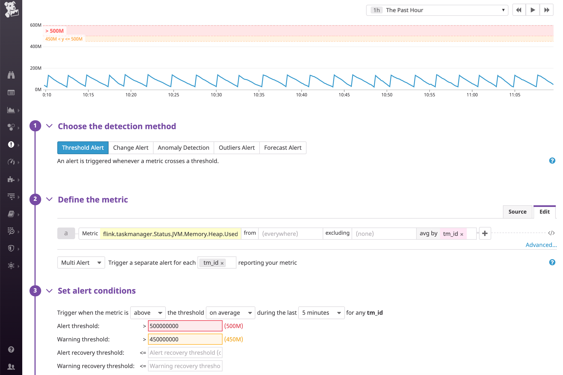Select Forecast Alert as detection method
Image resolution: width=563 pixels, height=375 pixels.
[283, 147]
